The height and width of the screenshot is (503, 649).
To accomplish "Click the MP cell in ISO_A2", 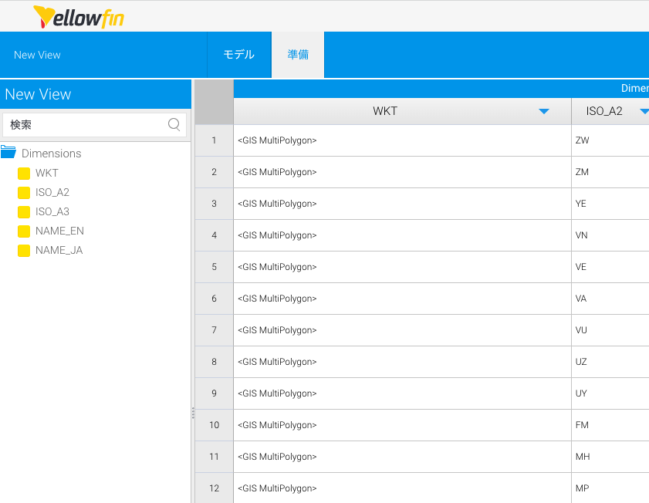I will click(x=610, y=488).
